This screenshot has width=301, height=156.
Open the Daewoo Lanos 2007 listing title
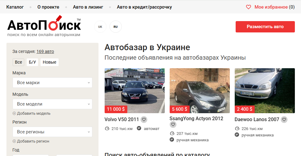click(x=257, y=119)
